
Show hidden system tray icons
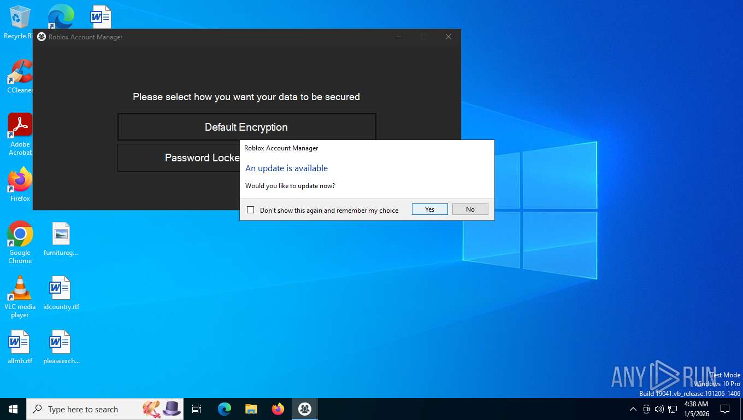tap(633, 409)
